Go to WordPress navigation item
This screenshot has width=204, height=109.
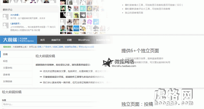click(x=84, y=40)
